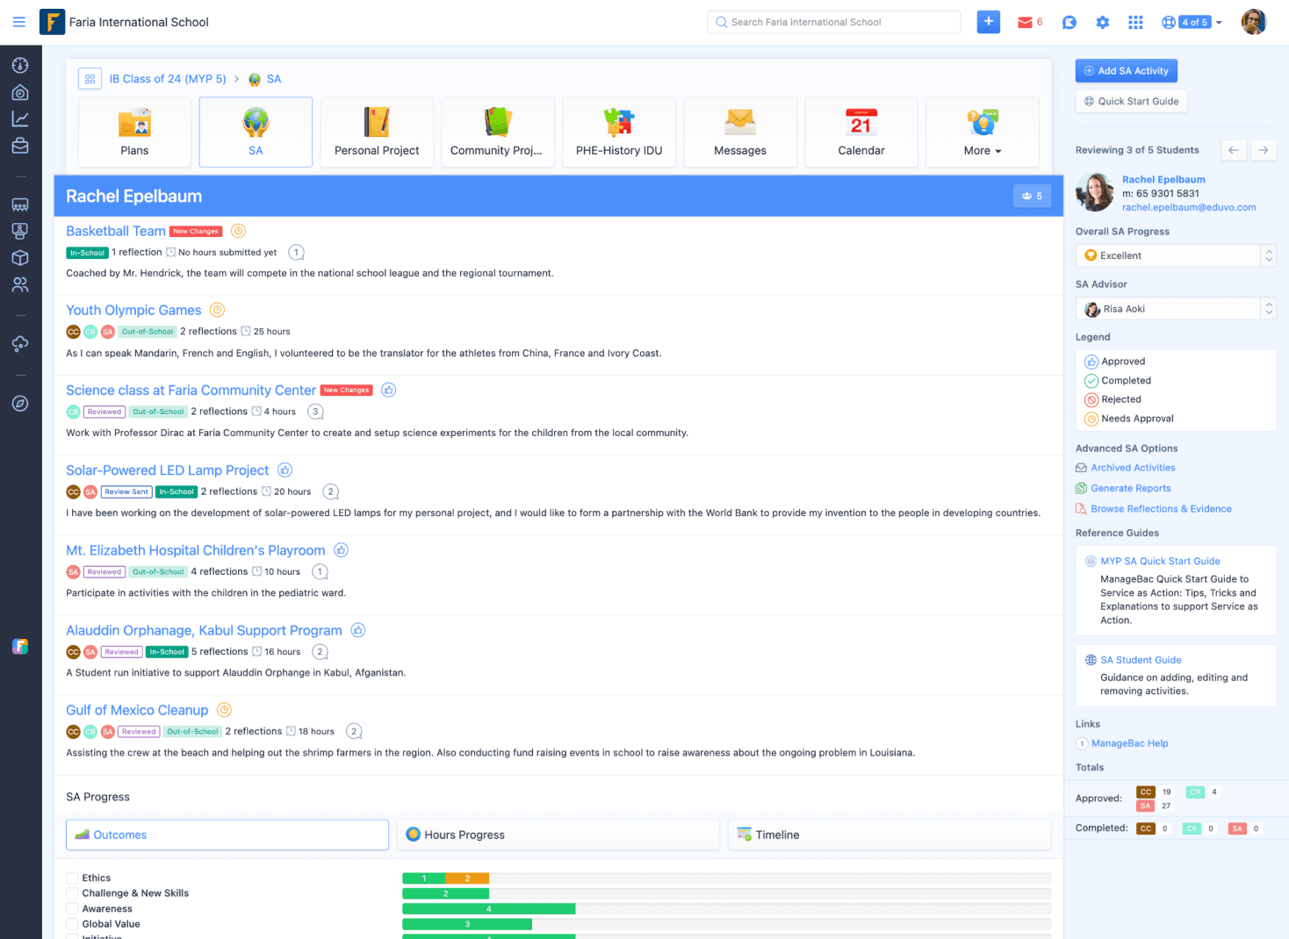This screenshot has height=939, width=1289.
Task: Open the camera icon in left sidebar
Action: (x=20, y=92)
